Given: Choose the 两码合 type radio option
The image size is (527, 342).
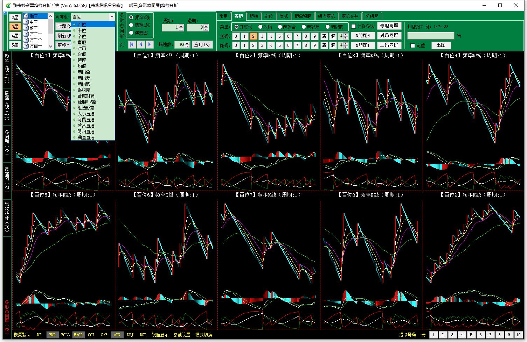Looking at the screenshot, I should point(280,27).
